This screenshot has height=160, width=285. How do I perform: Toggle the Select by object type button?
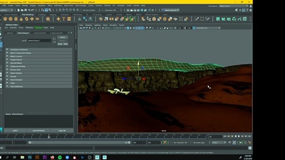click(46, 10)
